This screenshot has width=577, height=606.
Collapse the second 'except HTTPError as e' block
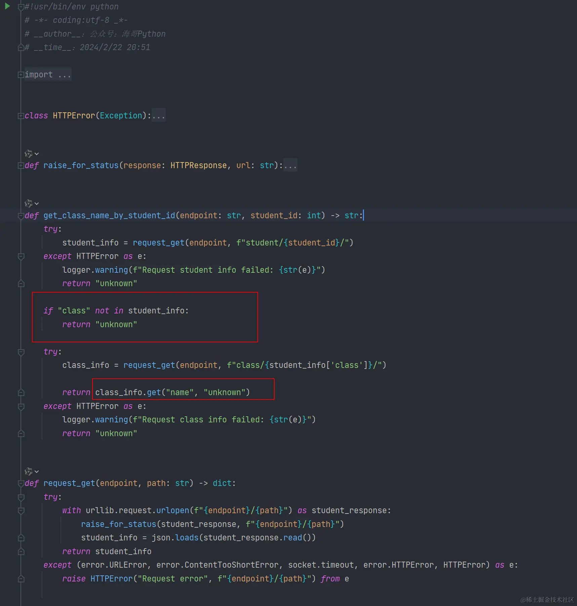point(21,406)
